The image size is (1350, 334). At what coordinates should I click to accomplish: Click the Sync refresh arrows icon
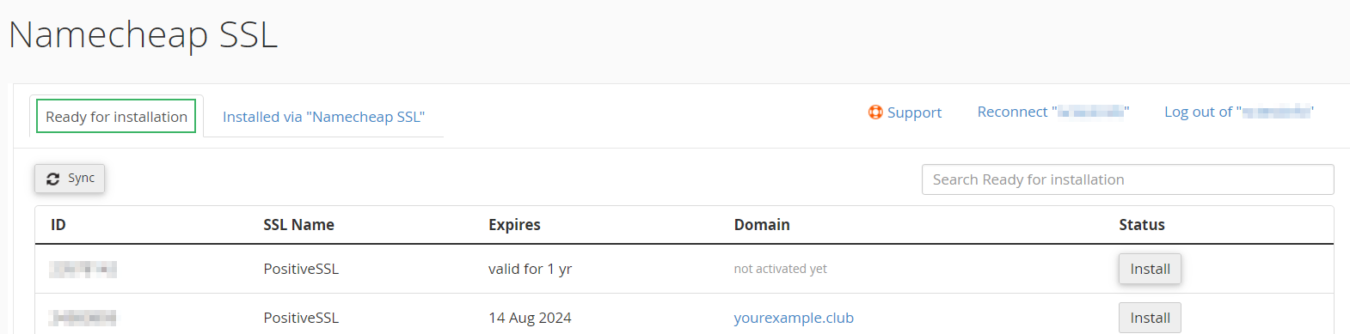click(53, 179)
